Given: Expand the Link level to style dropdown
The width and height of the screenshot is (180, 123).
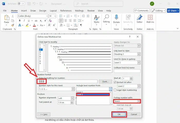Looking at the screenshot, I should (139, 54).
